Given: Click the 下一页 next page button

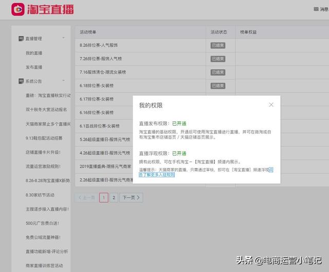Looking at the screenshot, I should point(131,197).
